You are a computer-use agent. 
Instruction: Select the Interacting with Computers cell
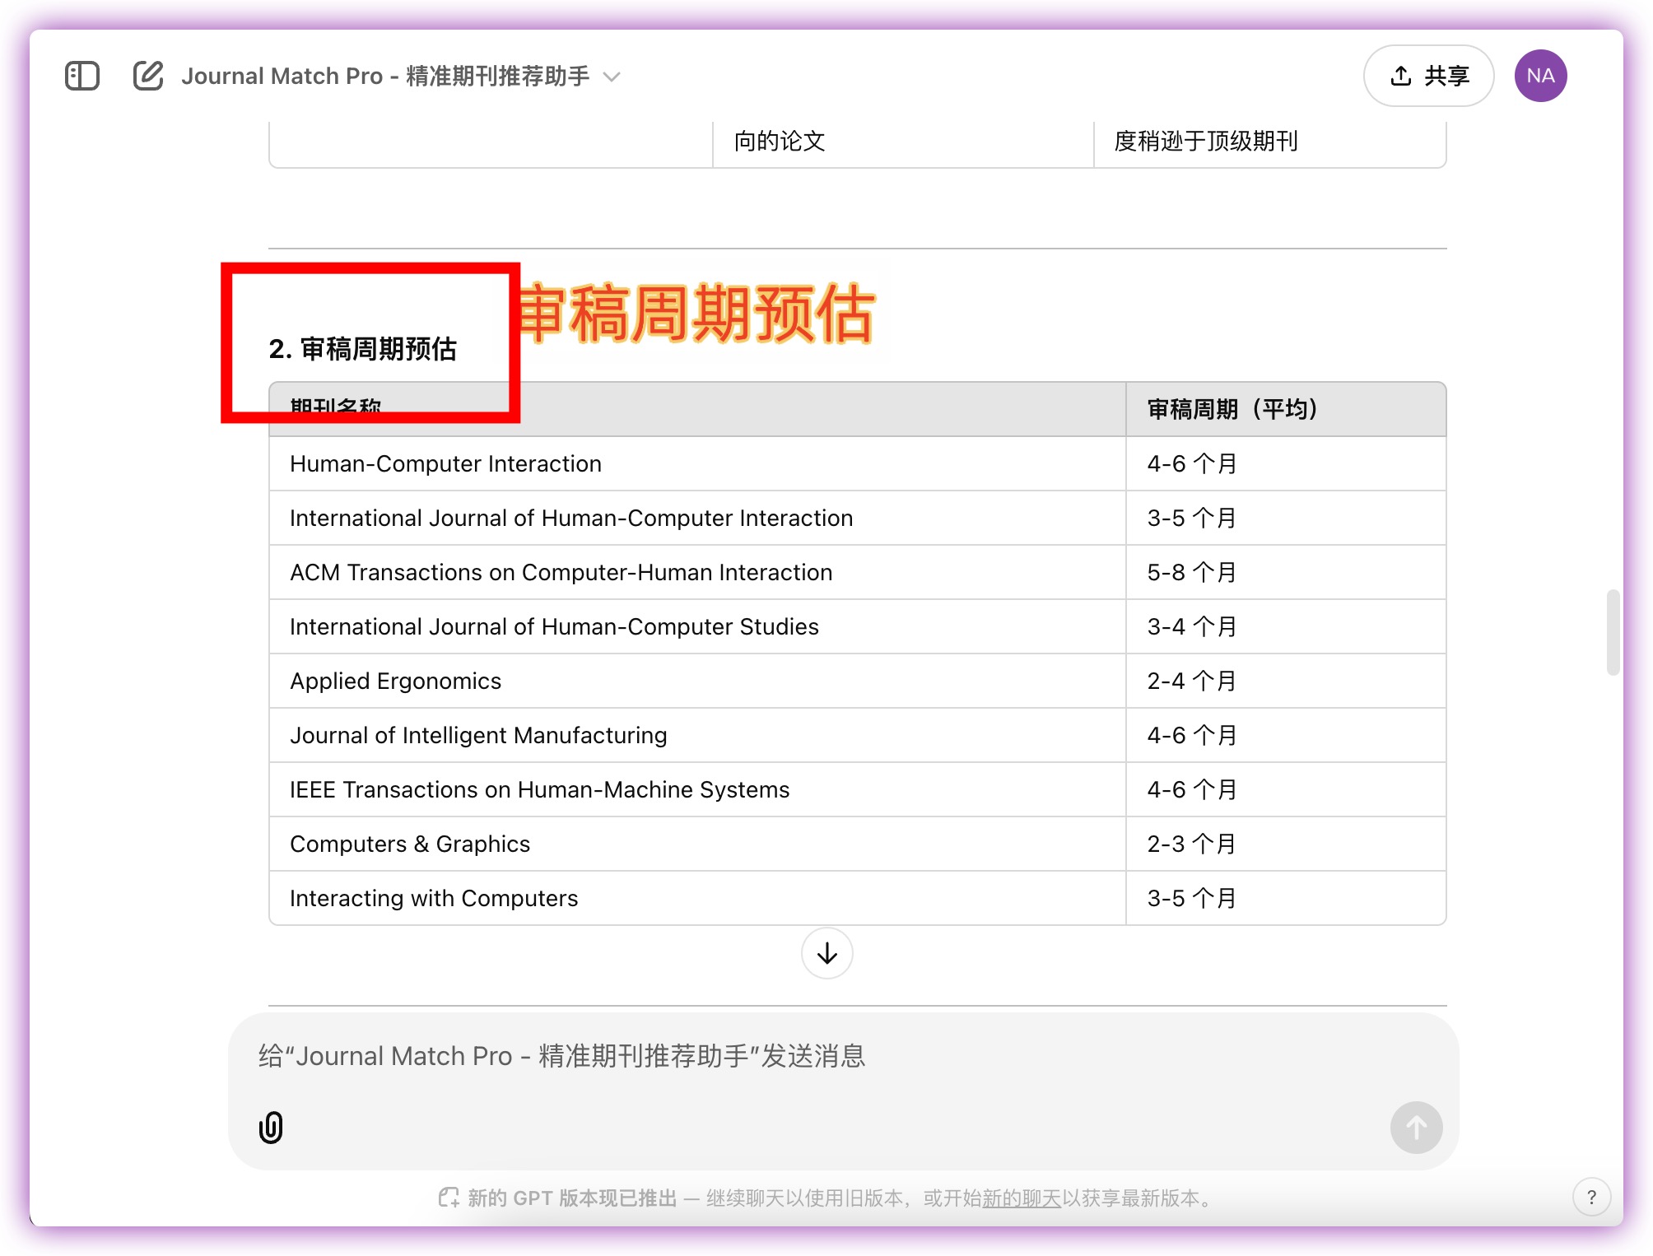(697, 898)
